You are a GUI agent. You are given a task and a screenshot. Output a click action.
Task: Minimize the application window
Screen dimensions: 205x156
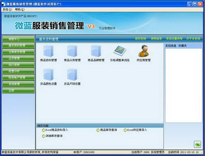pyautogui.click(x=190, y=4)
